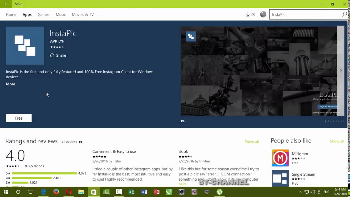Viewport: 350px width, 197px height.
Task: Open the user account avatar
Action: click(x=263, y=15)
